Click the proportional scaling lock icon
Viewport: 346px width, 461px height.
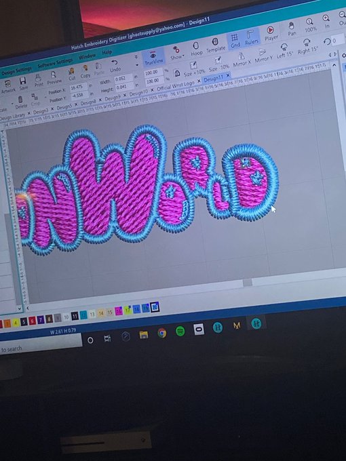[x=177, y=73]
